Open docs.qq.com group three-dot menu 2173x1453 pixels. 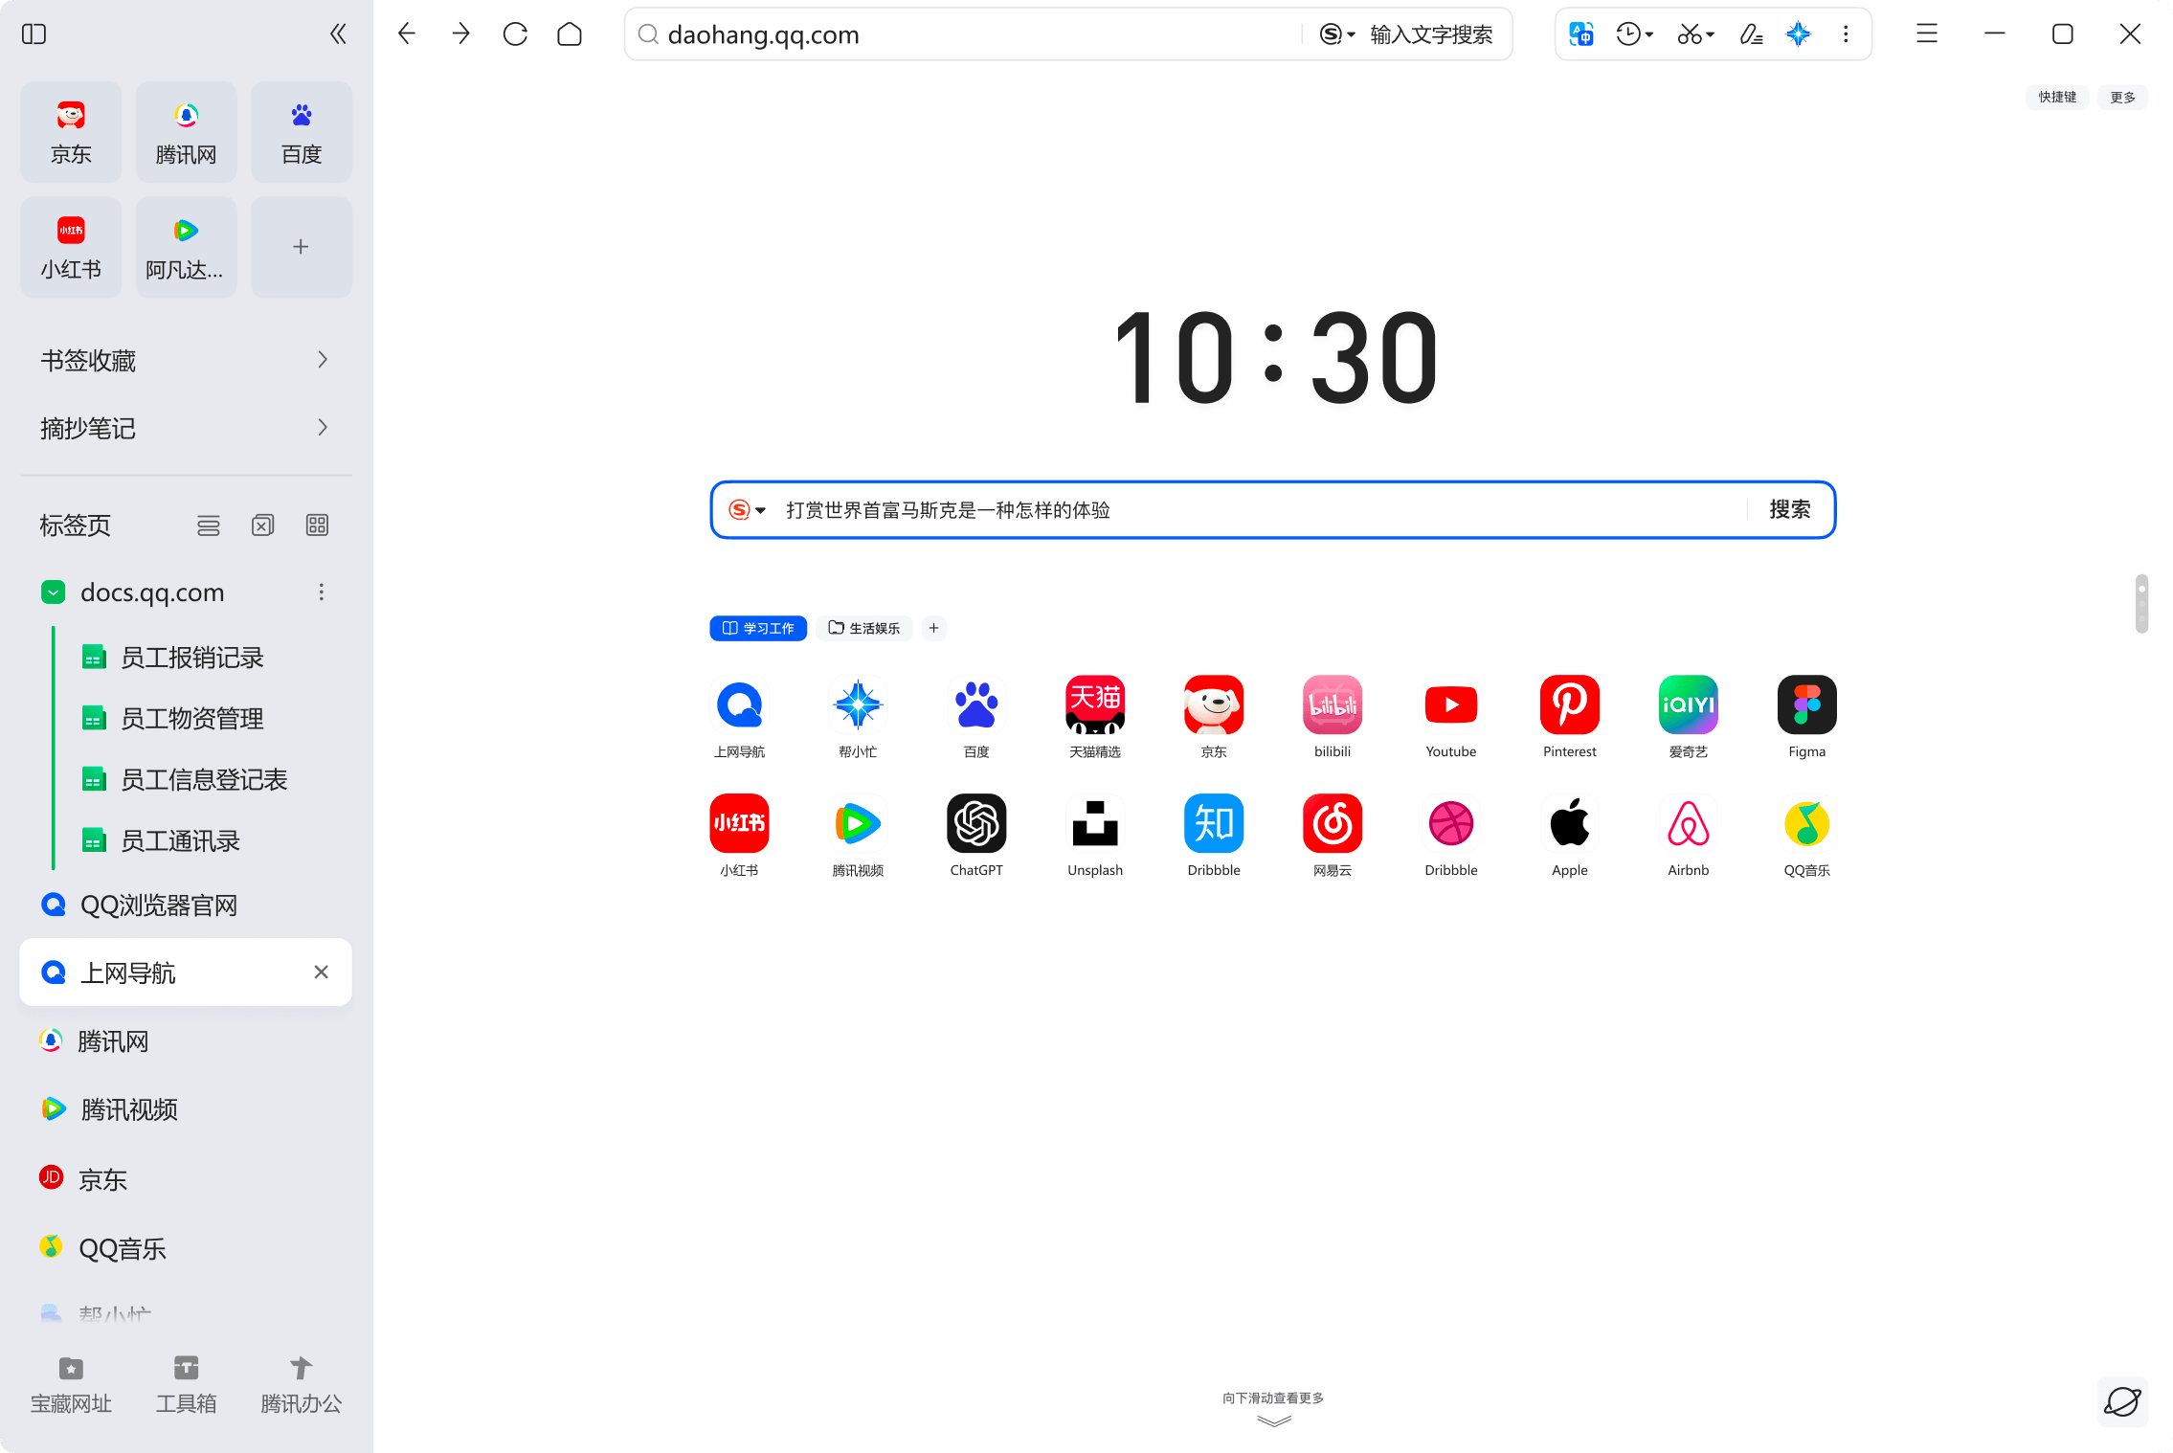322,592
